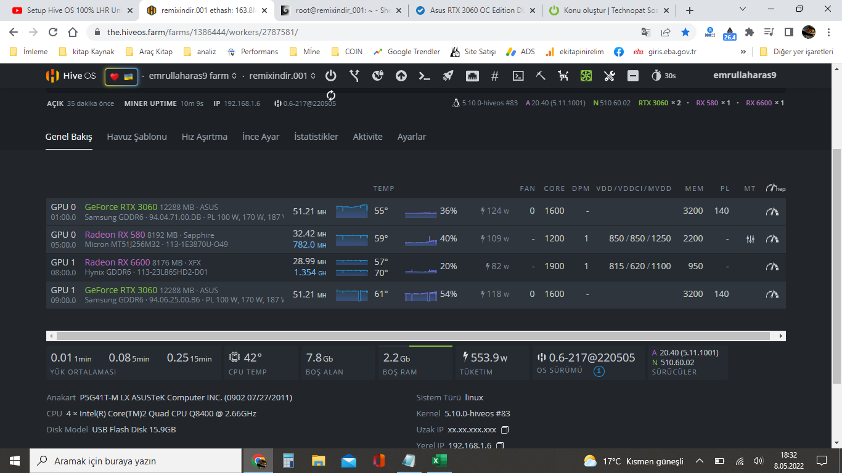This screenshot has height=473, width=842.
Task: Click the heart and Ukraine flag badge
Action: [121, 76]
